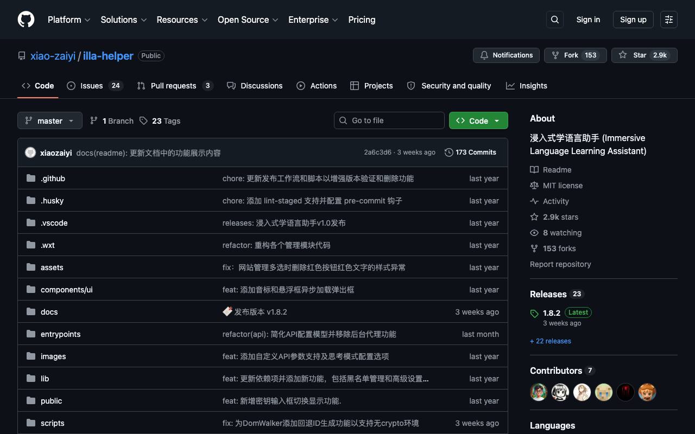Expand the Enterprise menu
The width and height of the screenshot is (695, 434).
(x=313, y=20)
